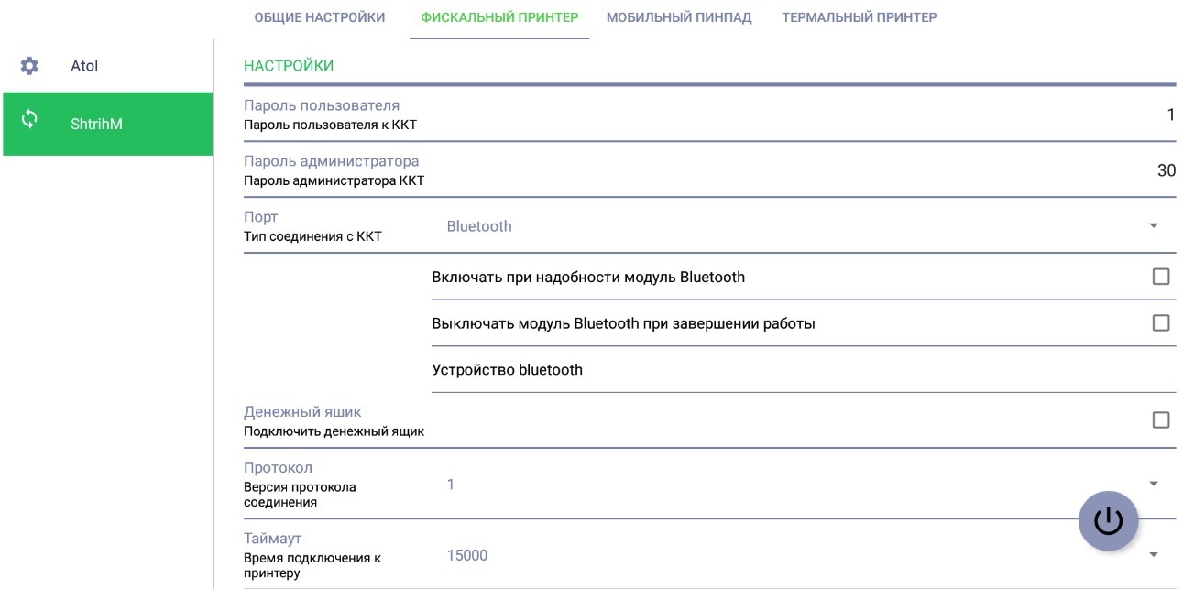Click the sync icon next to ShtrihM
This screenshot has width=1183, height=589.
coord(29,120)
